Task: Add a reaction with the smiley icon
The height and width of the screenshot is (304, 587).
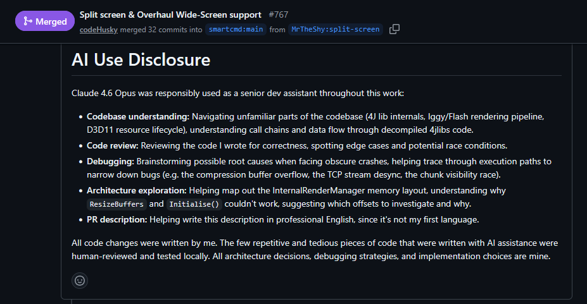Action: pos(80,281)
